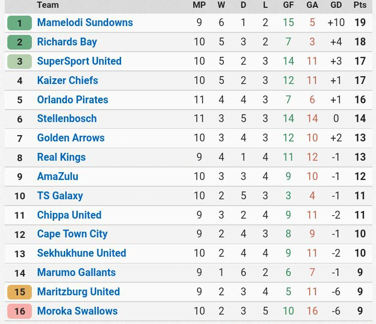Image resolution: width=376 pixels, height=324 pixels.
Task: Click the green position 1 badge
Action: click(20, 23)
